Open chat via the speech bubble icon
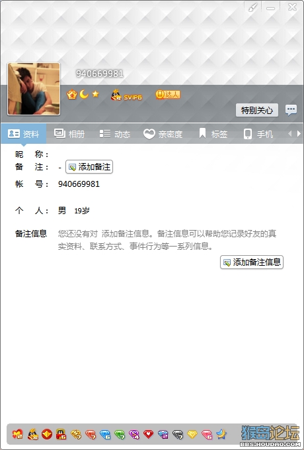Screen dimensions: 304x450 [291, 110]
